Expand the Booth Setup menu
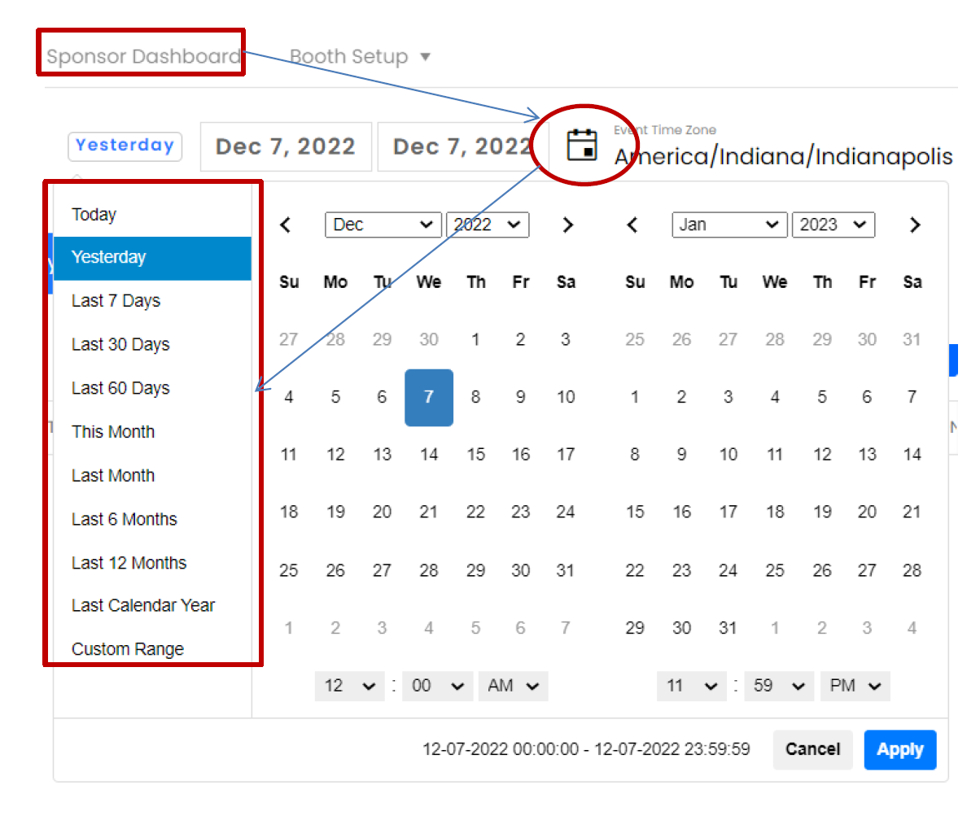Image resolution: width=980 pixels, height=820 pixels. click(x=360, y=57)
